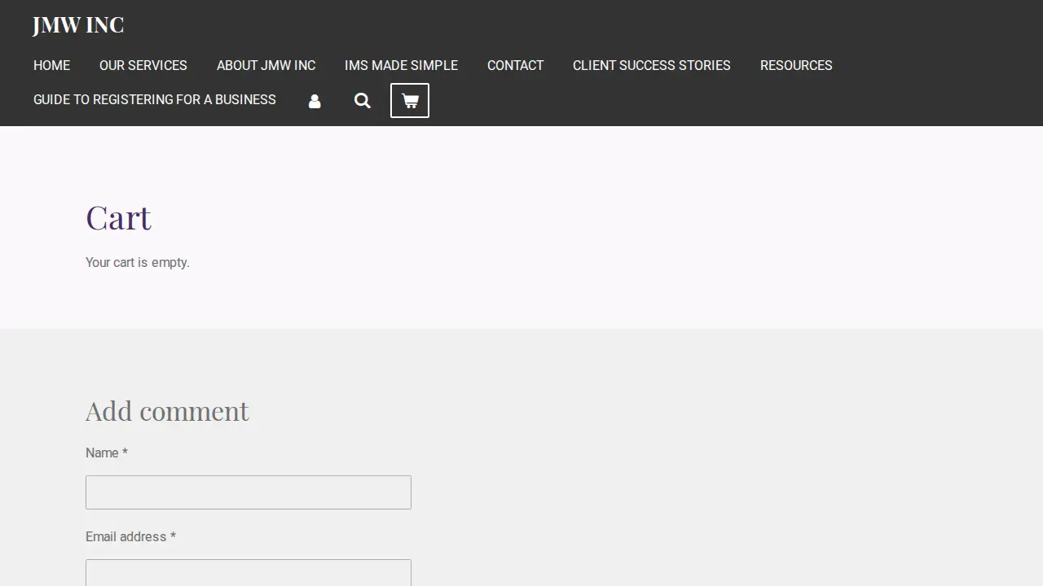The height and width of the screenshot is (586, 1043).
Task: Select the 'Name *' field label
Action: [107, 453]
